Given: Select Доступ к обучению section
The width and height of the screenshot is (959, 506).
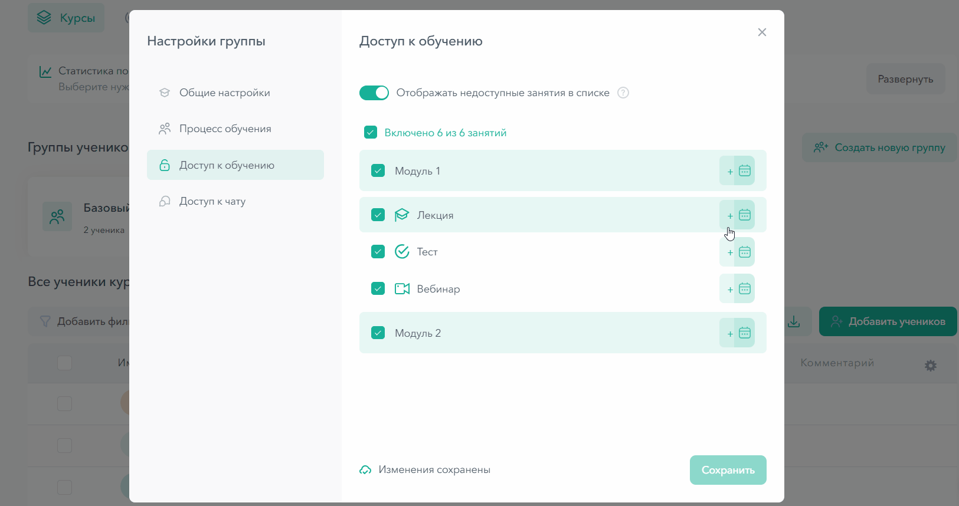Looking at the screenshot, I should coord(235,165).
